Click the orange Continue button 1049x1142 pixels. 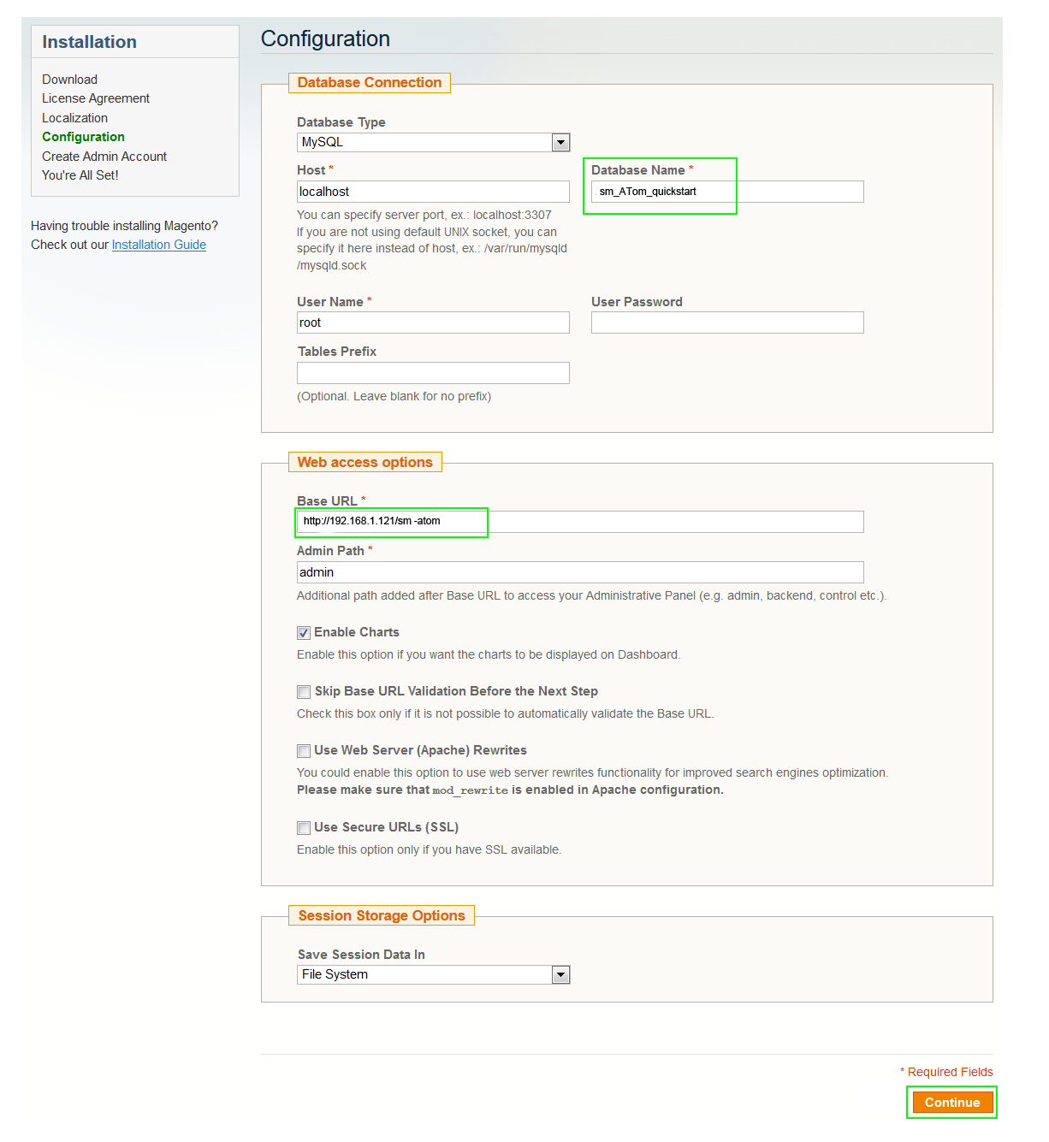click(x=952, y=1103)
